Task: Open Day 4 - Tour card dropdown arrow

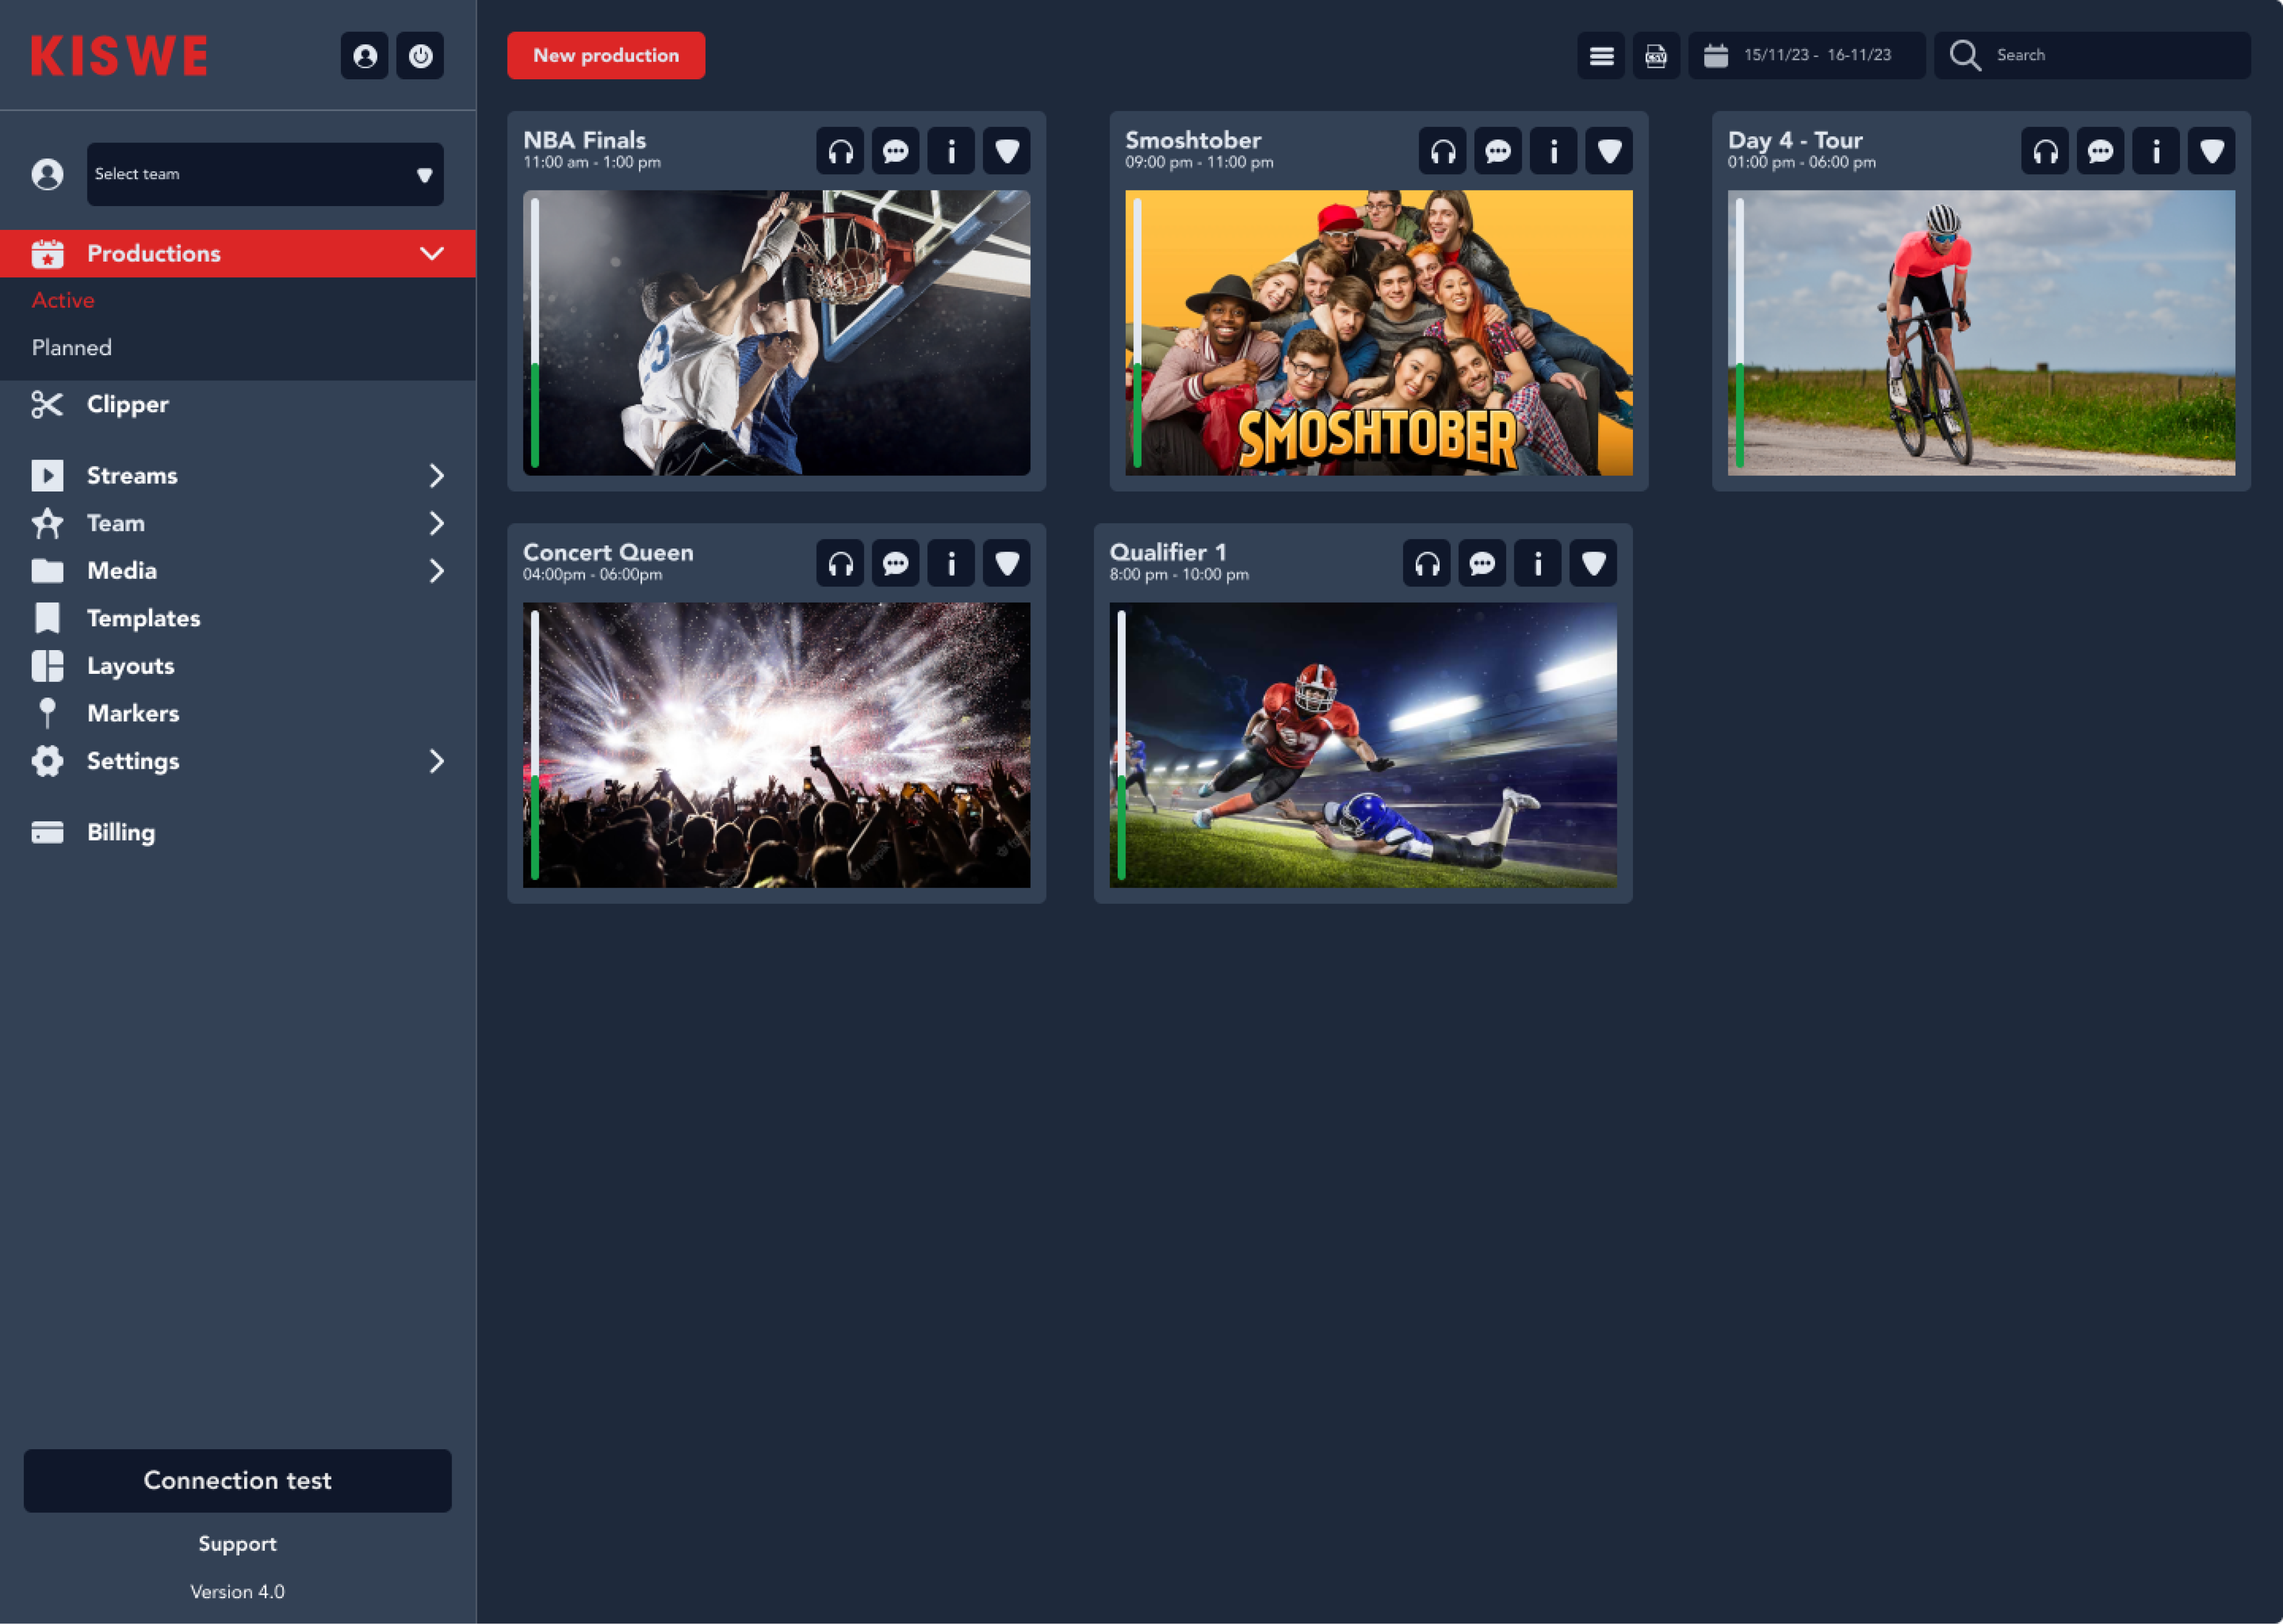Action: point(2211,151)
